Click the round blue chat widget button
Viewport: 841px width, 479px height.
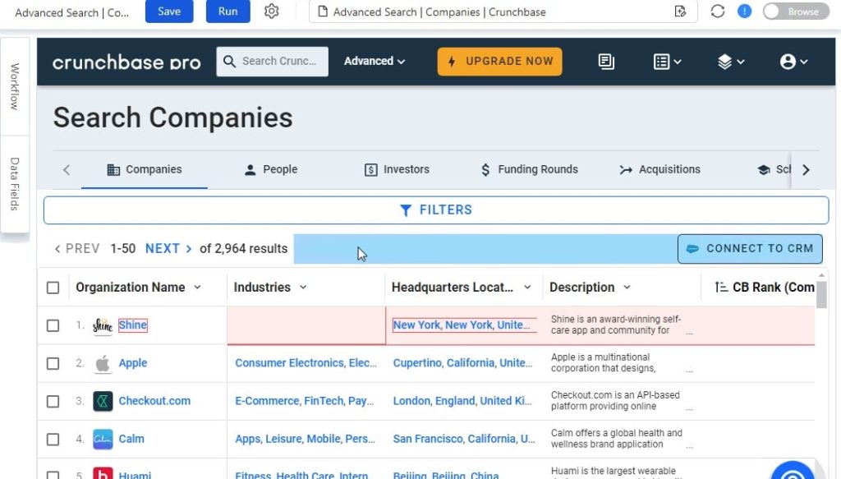tap(793, 471)
